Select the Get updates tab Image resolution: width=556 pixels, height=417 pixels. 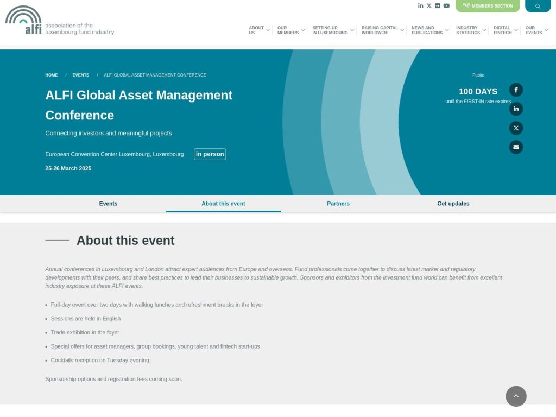pyautogui.click(x=453, y=203)
